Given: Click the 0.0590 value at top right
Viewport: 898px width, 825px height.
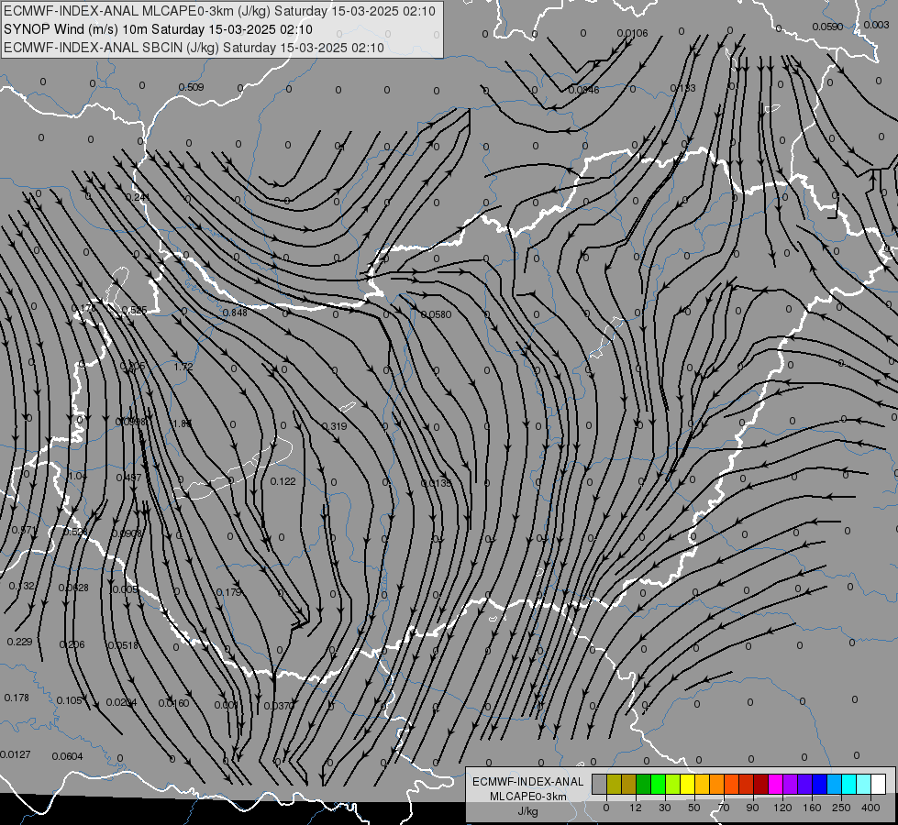Looking at the screenshot, I should click(827, 27).
